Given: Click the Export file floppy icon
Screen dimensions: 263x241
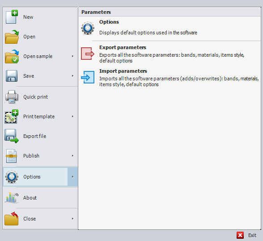Looking at the screenshot, I should (x=12, y=136).
